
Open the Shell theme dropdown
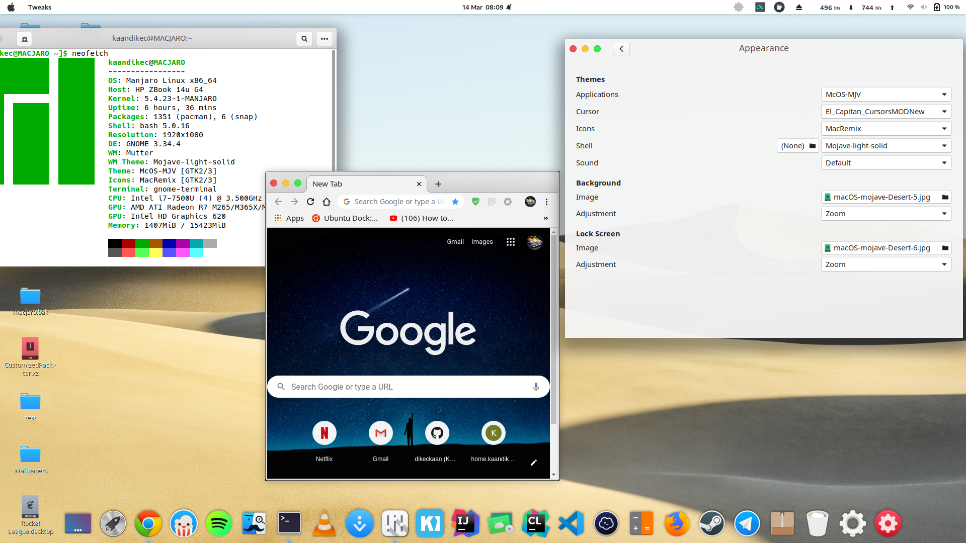886,146
